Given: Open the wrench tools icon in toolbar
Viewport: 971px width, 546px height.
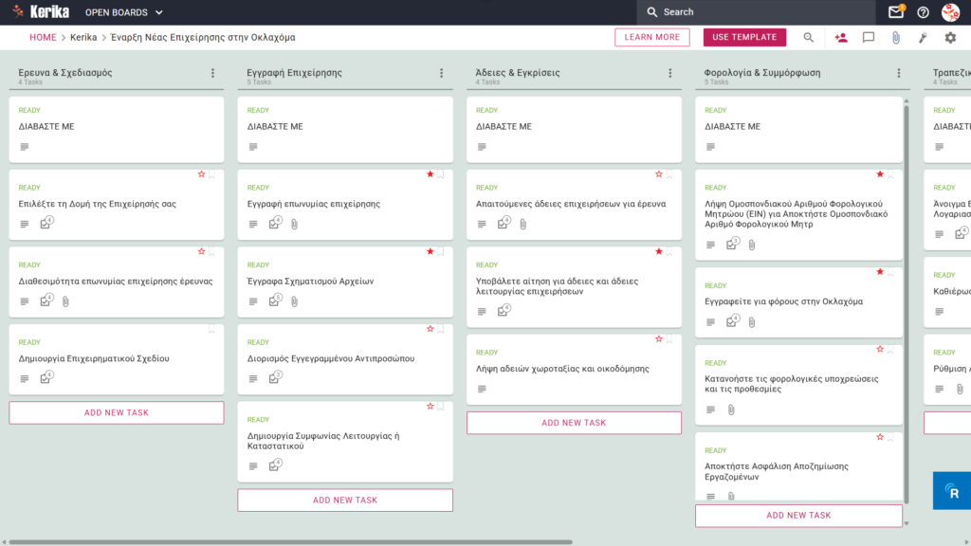Looking at the screenshot, I should pos(923,38).
